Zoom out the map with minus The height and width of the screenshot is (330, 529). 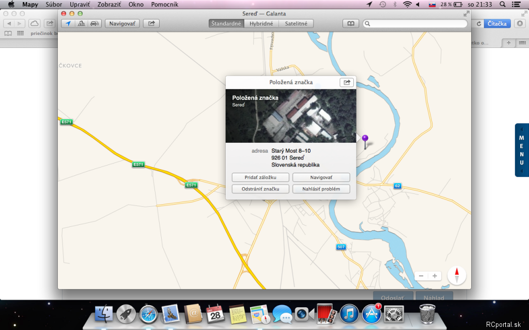tap(421, 276)
